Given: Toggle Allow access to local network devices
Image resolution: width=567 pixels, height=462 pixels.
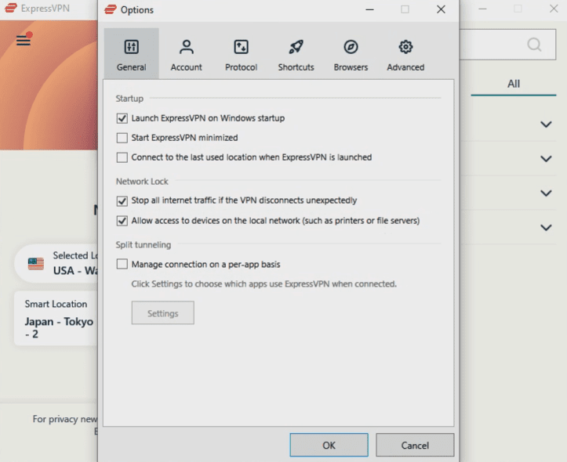Looking at the screenshot, I should [x=122, y=221].
